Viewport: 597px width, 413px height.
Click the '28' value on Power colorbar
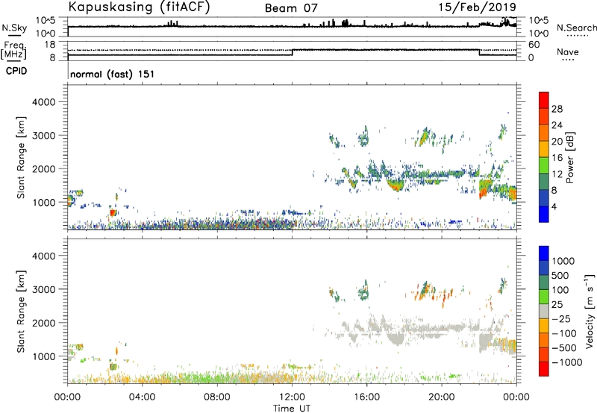point(557,109)
